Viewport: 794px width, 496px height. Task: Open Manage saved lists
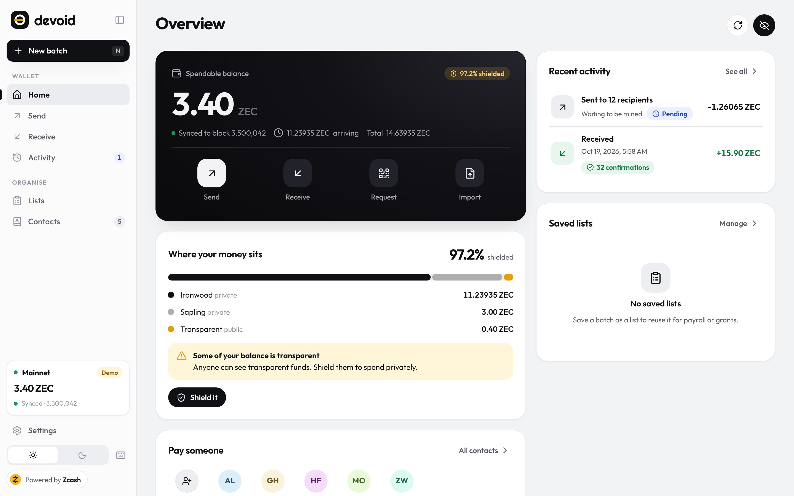click(x=738, y=223)
